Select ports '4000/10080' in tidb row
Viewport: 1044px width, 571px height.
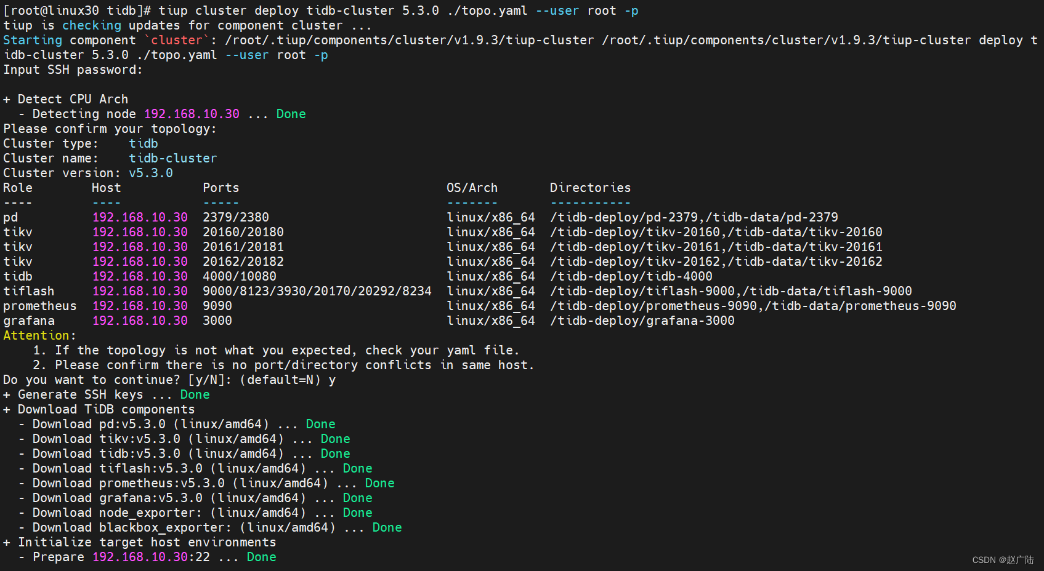pos(240,276)
